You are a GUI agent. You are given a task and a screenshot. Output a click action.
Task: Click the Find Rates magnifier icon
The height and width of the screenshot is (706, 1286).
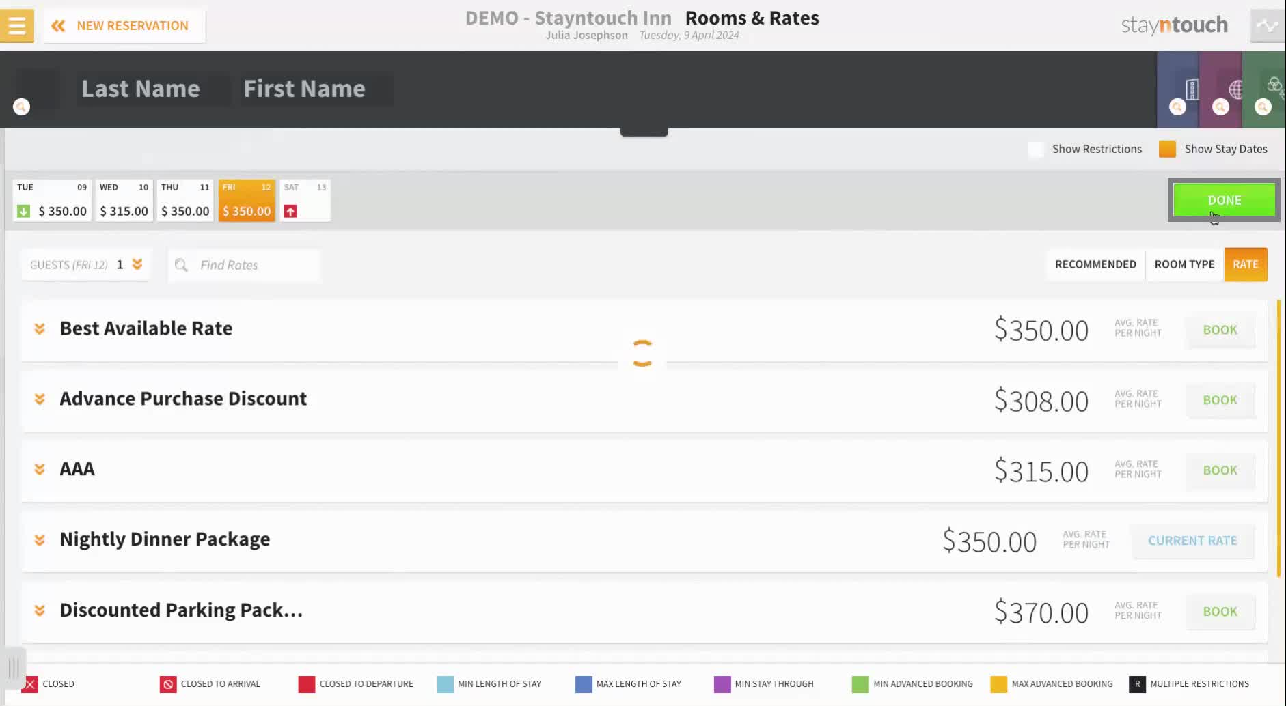click(181, 265)
